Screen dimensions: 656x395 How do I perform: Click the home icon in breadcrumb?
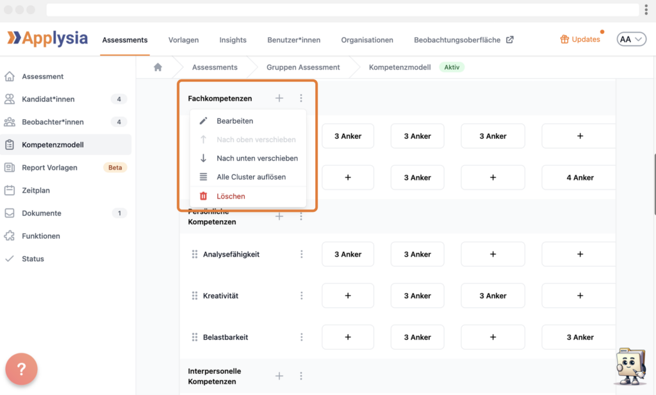(x=158, y=67)
